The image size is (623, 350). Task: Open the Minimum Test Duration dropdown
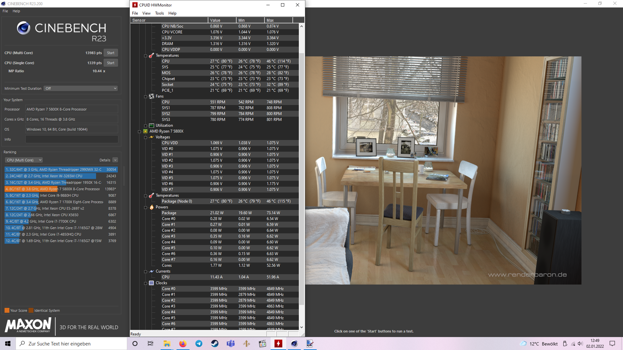click(80, 88)
